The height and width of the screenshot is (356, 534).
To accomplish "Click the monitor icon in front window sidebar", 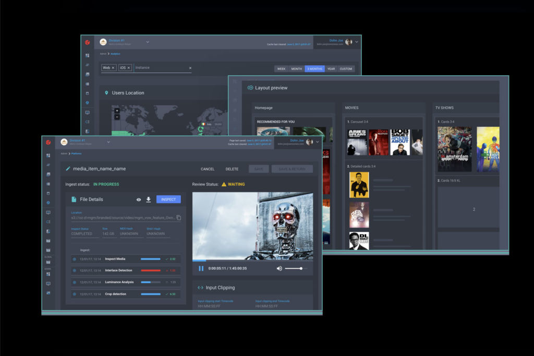I will click(x=48, y=212).
